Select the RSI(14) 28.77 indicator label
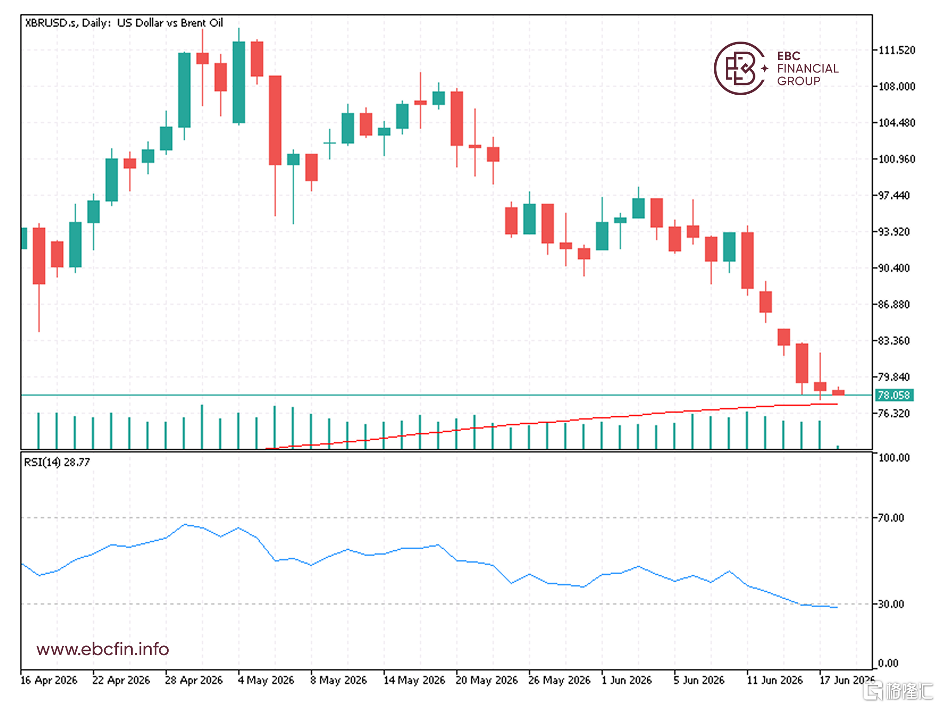 (x=57, y=462)
